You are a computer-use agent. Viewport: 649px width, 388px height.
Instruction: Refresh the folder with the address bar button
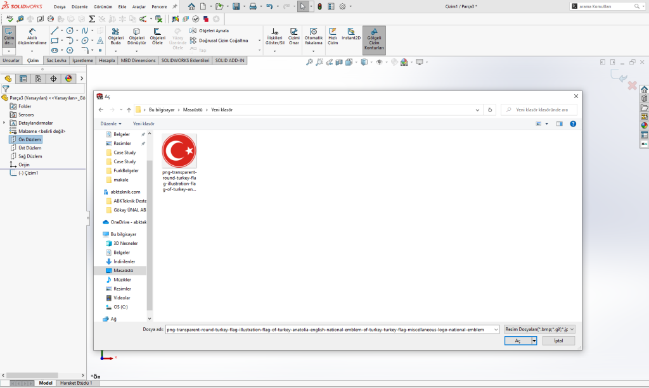pos(490,110)
